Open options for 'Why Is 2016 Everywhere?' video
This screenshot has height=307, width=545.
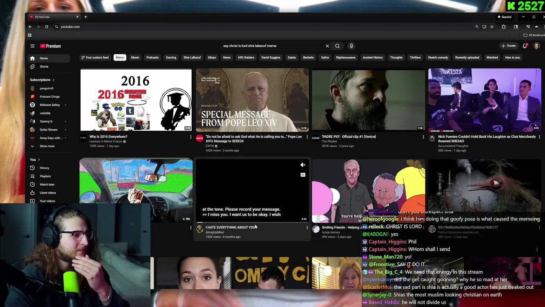pyautogui.click(x=191, y=137)
